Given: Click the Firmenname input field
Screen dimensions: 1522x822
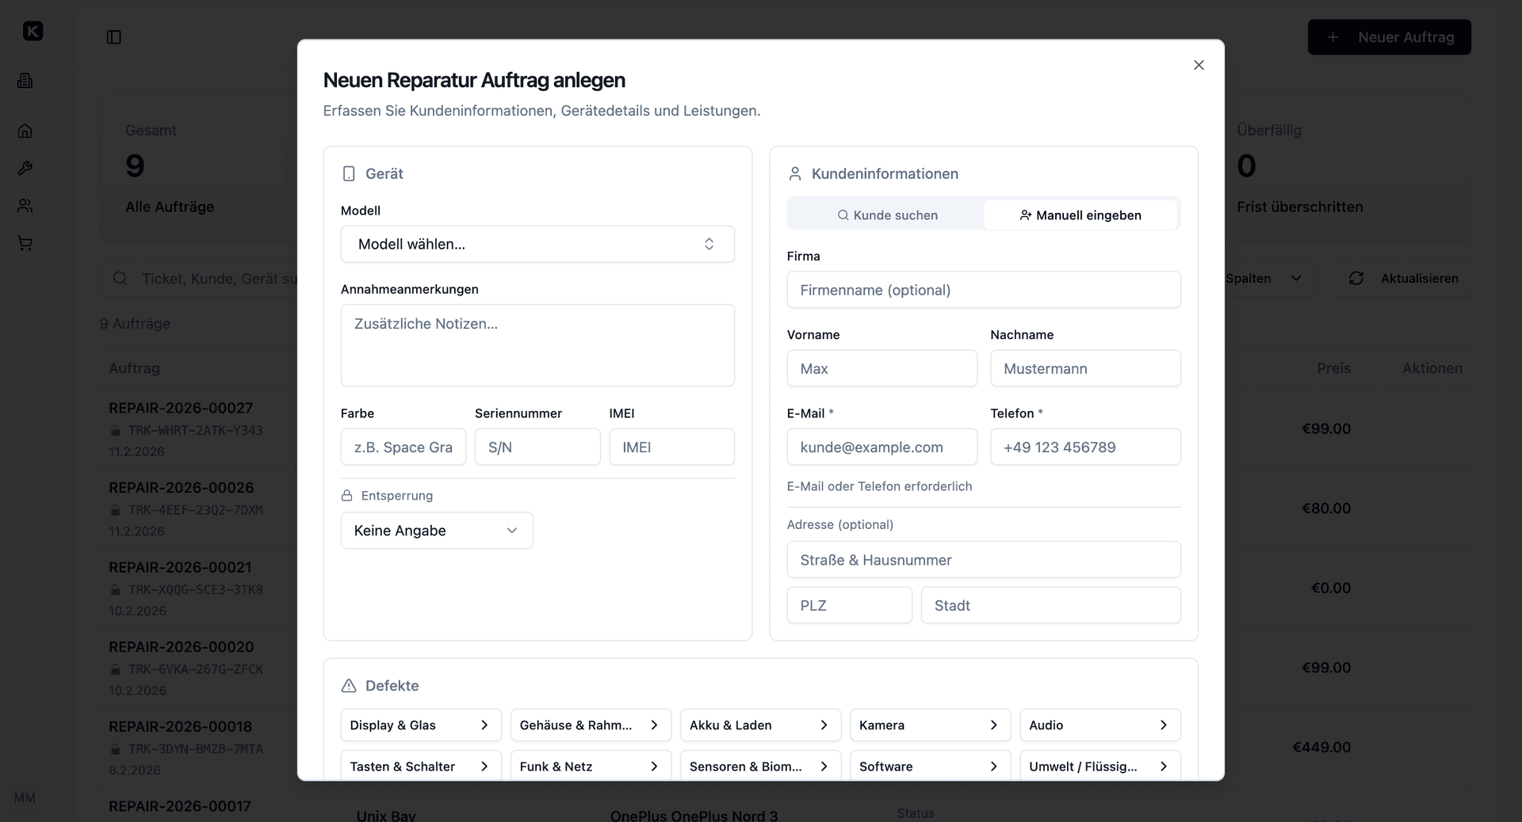Looking at the screenshot, I should click(x=984, y=290).
